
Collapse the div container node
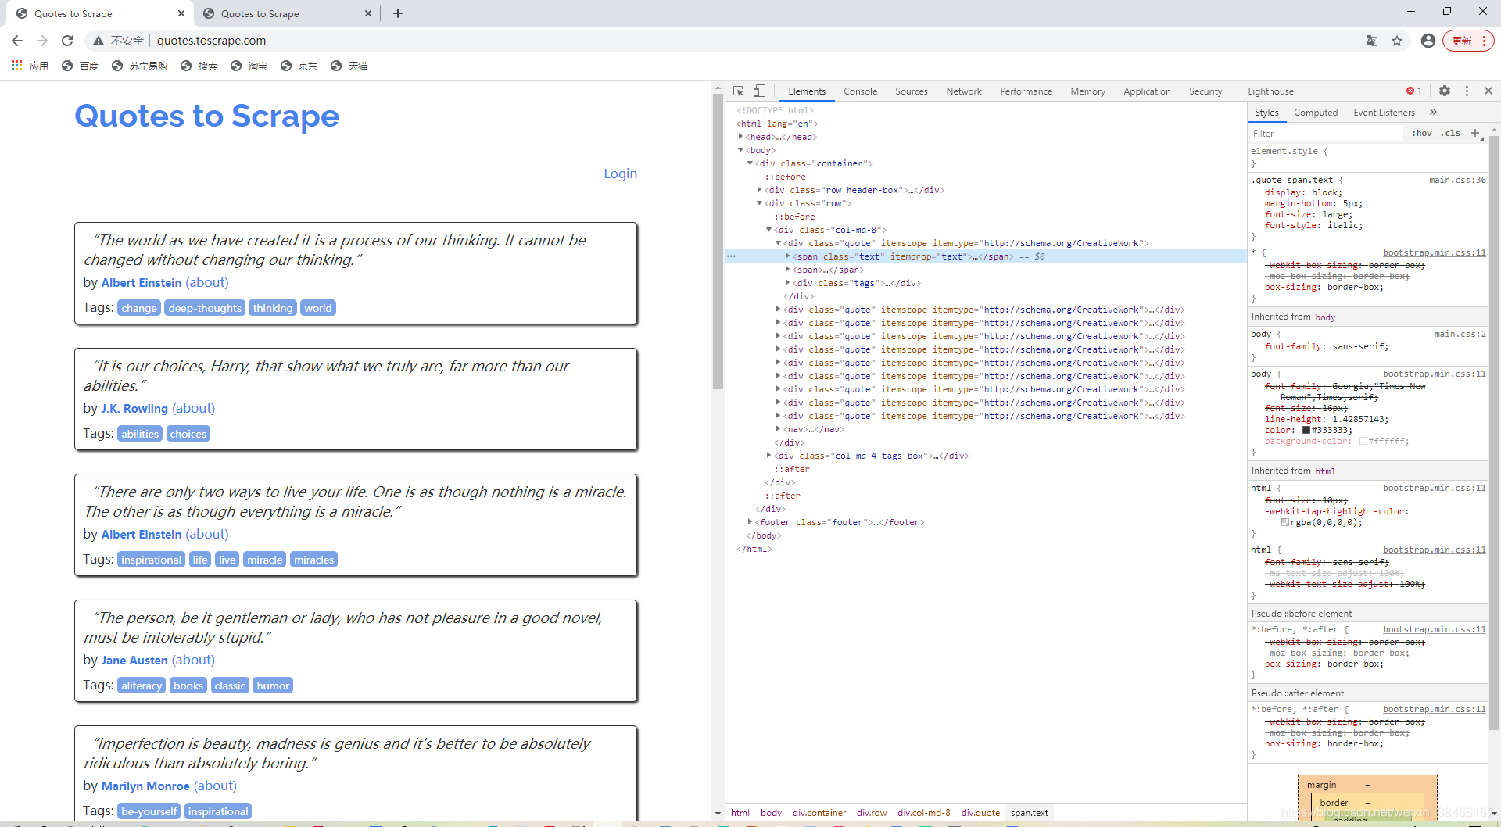tap(750, 163)
